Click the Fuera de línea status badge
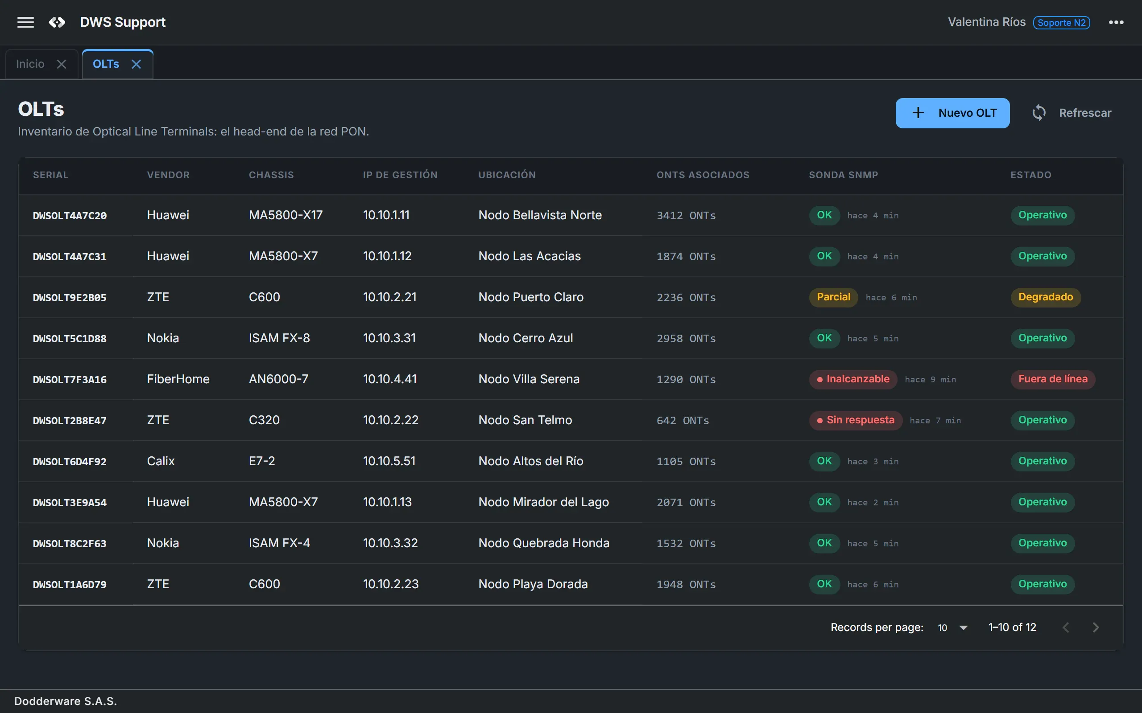Screen dimensions: 1142x713 tap(1052, 379)
